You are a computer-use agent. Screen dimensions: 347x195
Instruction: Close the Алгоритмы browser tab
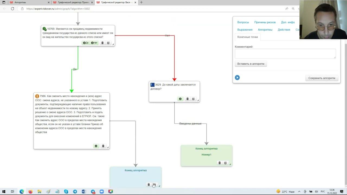click(x=49, y=2)
